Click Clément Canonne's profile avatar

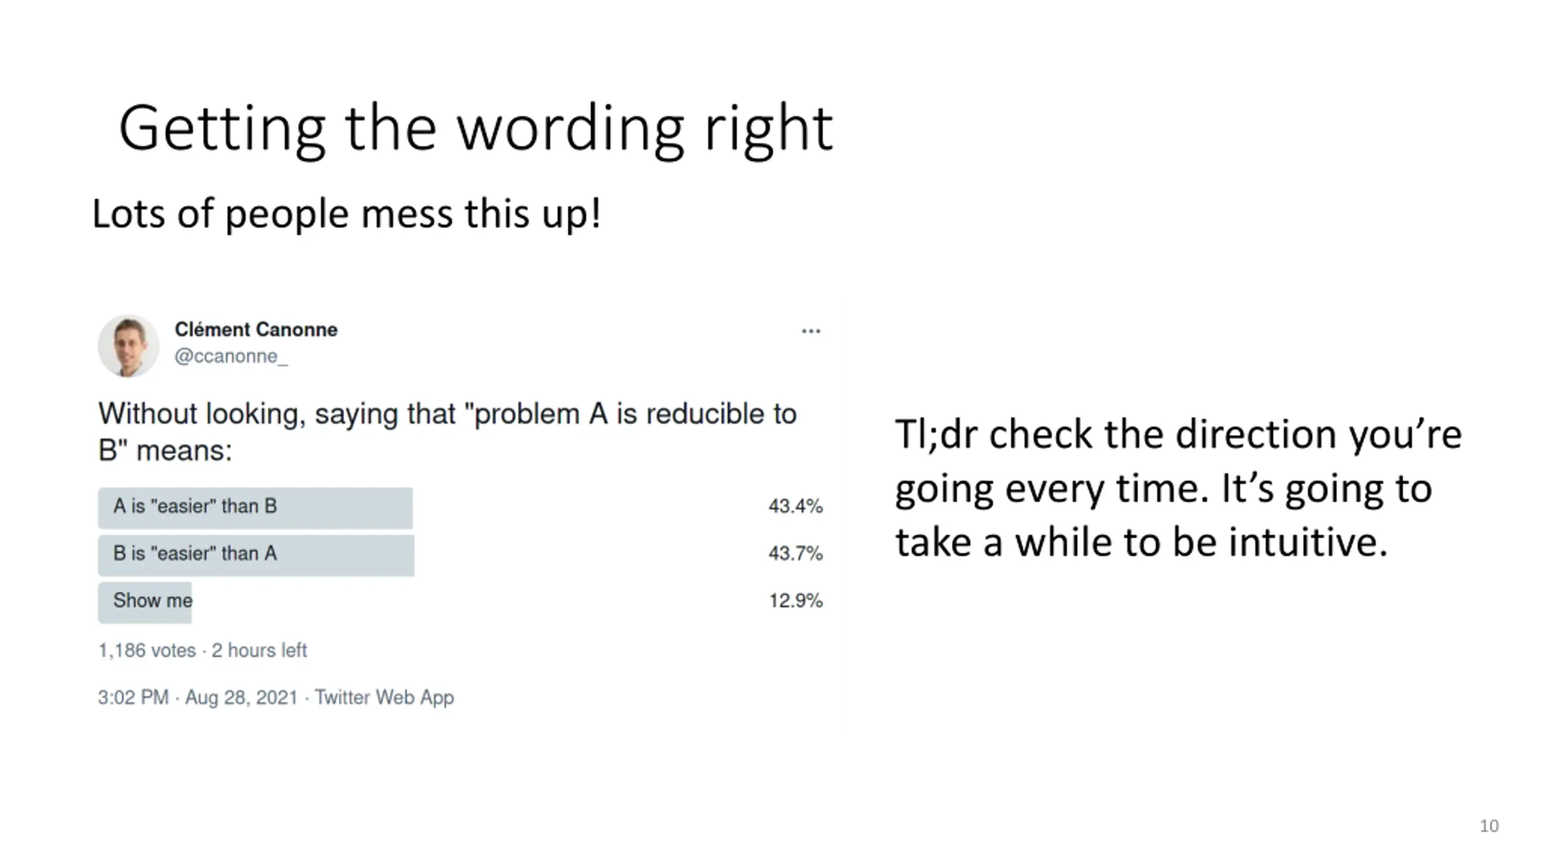tap(128, 345)
